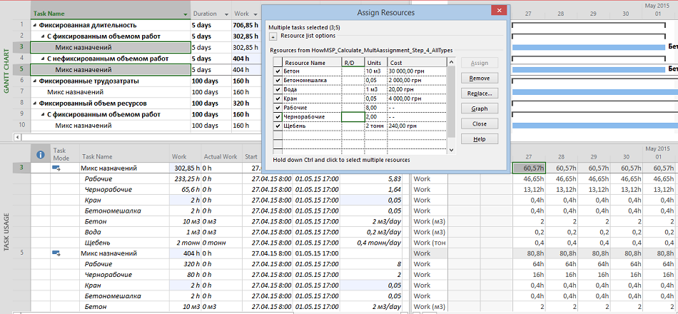The height and width of the screenshot is (314, 678).
Task: Click the Cost cell 30 000,00 грн
Action: pyautogui.click(x=416, y=71)
